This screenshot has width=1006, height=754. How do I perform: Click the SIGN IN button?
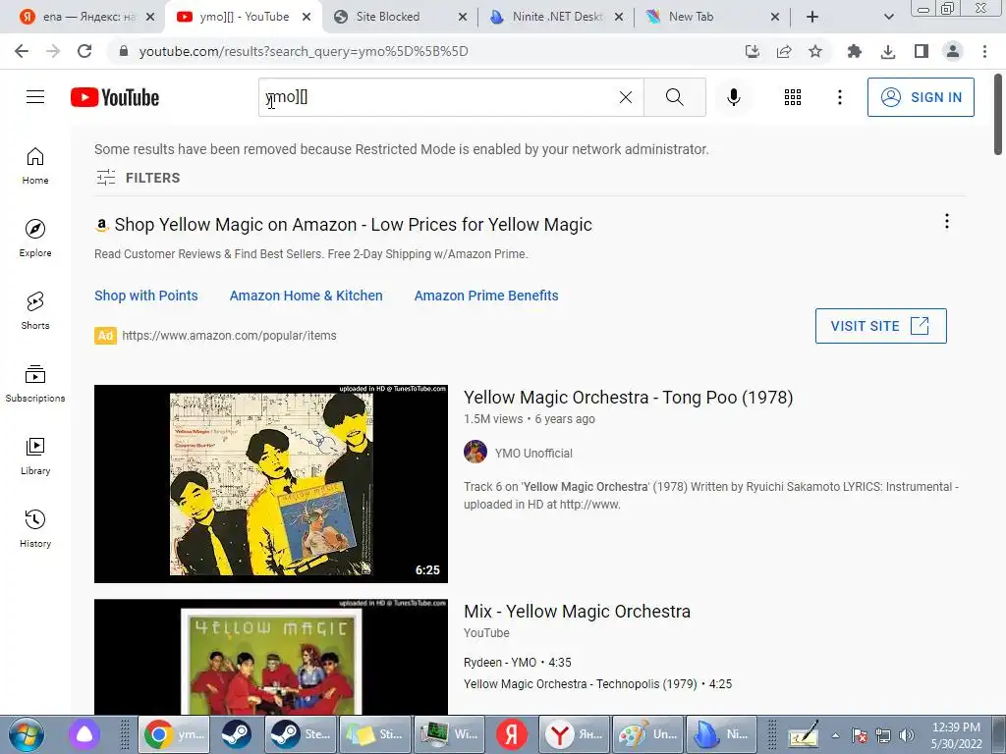(x=920, y=97)
